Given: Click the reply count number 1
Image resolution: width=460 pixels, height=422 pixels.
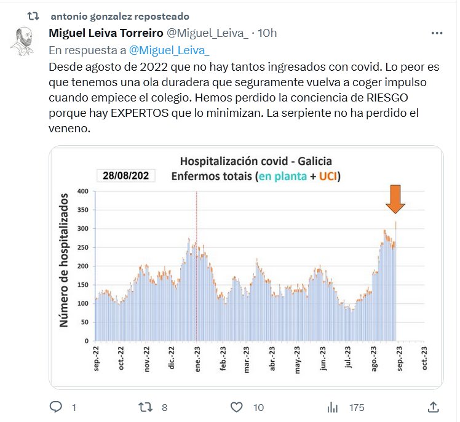Looking at the screenshot, I should tap(74, 407).
